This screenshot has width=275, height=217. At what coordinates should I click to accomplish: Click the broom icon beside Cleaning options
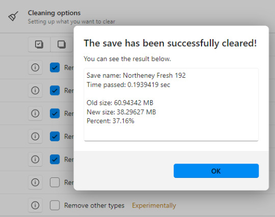[13, 16]
